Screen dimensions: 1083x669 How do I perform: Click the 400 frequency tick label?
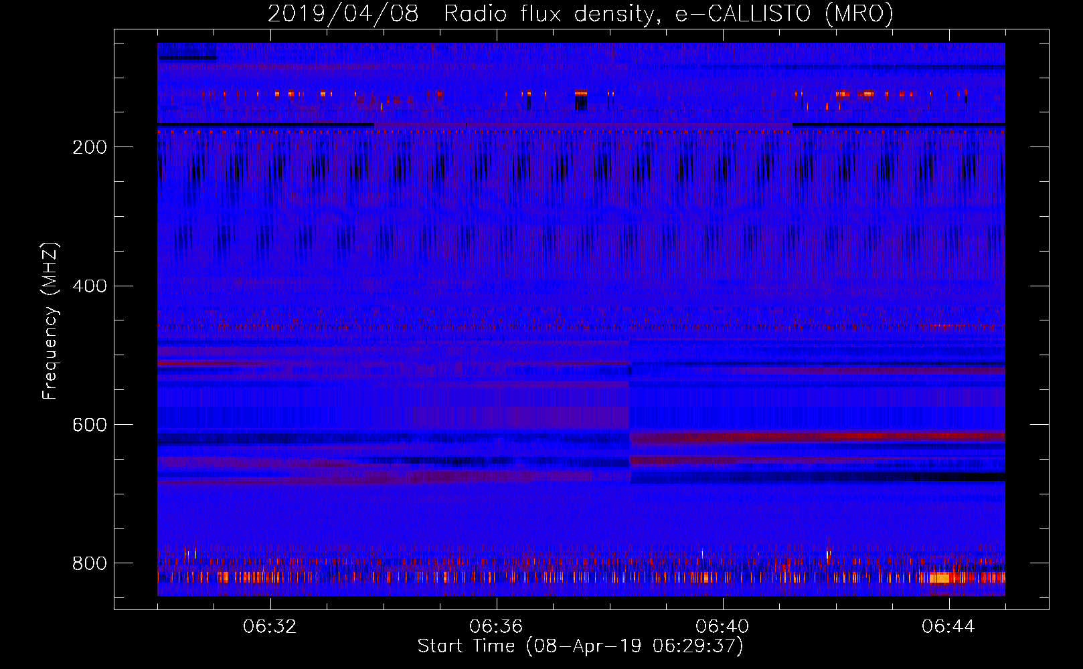point(90,286)
